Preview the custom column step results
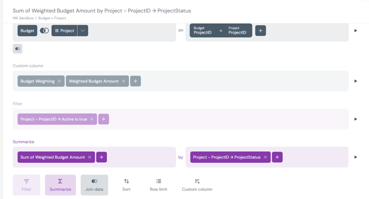 pos(356,81)
